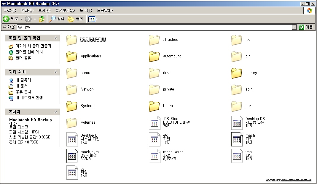Select the .vol folder icon

coord(237,40)
